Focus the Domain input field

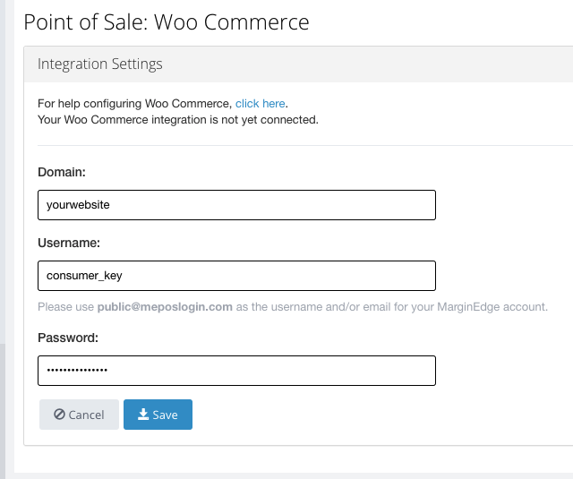236,204
